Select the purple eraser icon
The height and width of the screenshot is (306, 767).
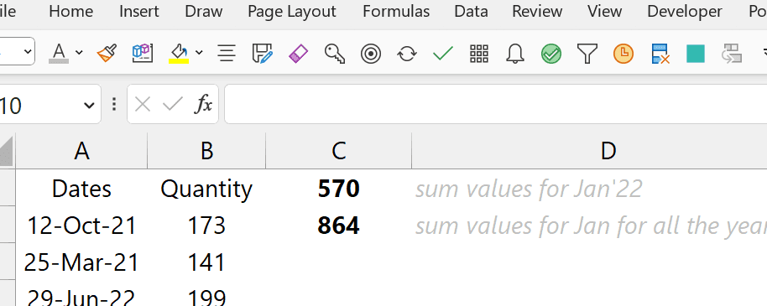pos(299,53)
